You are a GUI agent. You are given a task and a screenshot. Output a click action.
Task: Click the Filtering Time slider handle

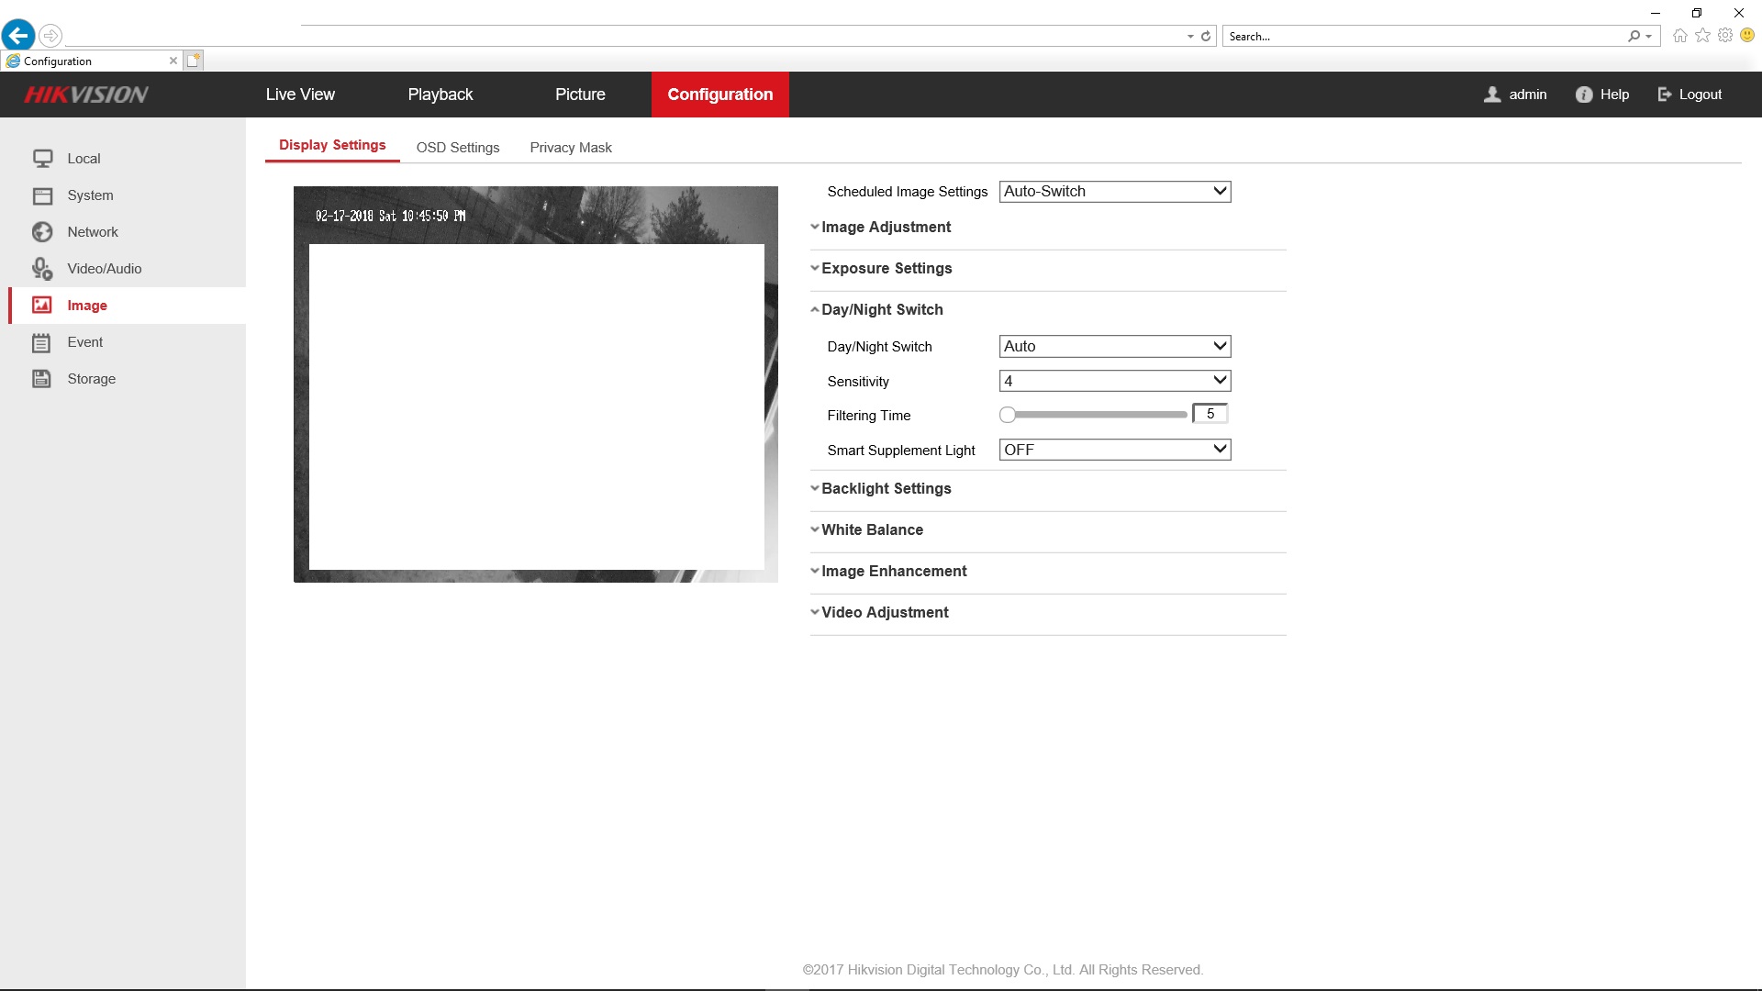pos(1008,415)
